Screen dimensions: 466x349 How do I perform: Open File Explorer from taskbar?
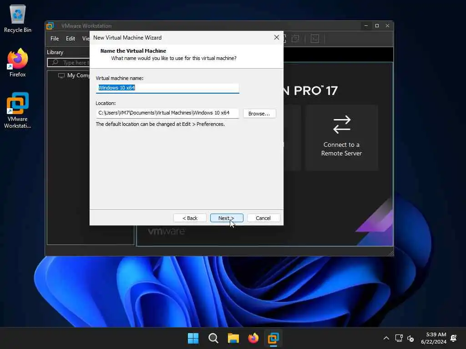233,338
